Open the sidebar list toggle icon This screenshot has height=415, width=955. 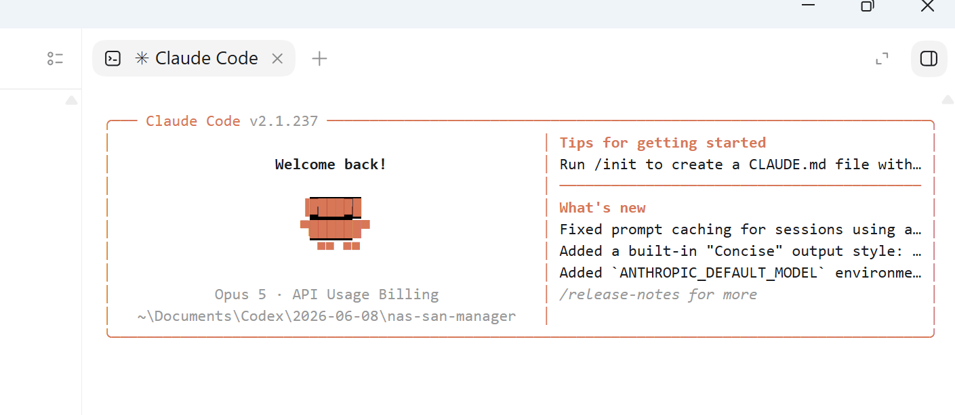55,59
